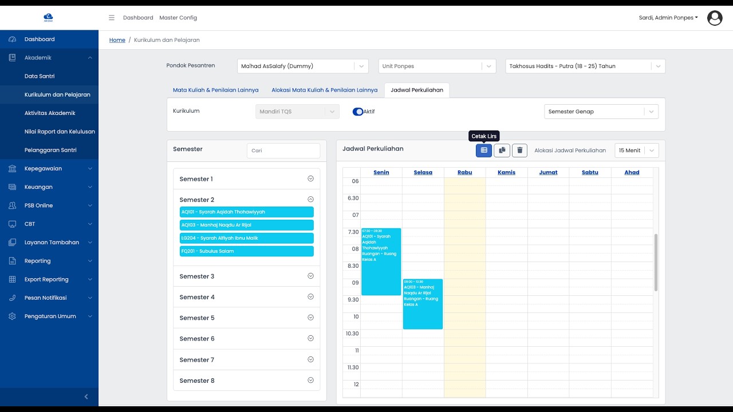The image size is (733, 412).
Task: Click the Rabu day header
Action: click(465, 172)
